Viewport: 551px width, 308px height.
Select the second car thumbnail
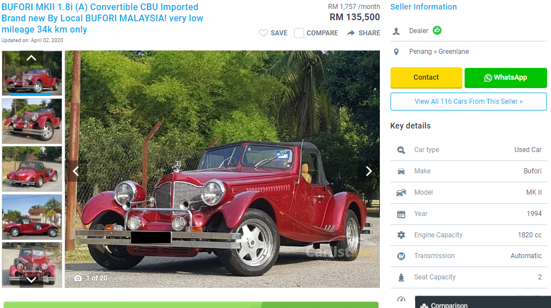pyautogui.click(x=32, y=121)
